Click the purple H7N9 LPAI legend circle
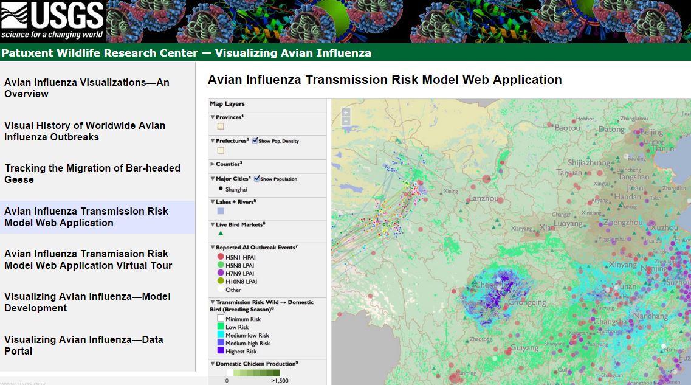Viewport: 691px width, 385px height. click(220, 273)
